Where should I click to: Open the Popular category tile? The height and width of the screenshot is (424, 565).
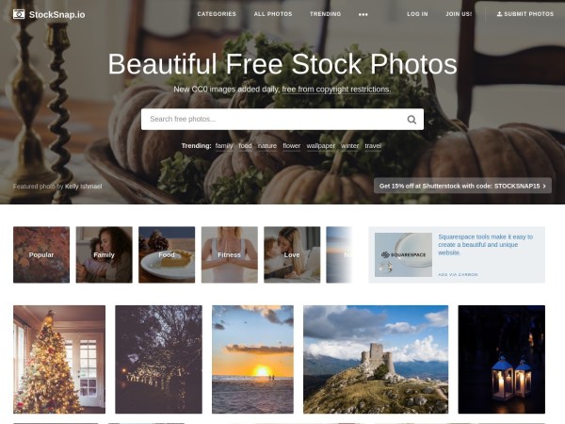pyautogui.click(x=41, y=254)
